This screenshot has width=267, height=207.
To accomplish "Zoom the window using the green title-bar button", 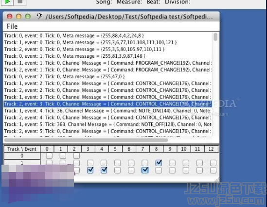I will pos(28,17).
